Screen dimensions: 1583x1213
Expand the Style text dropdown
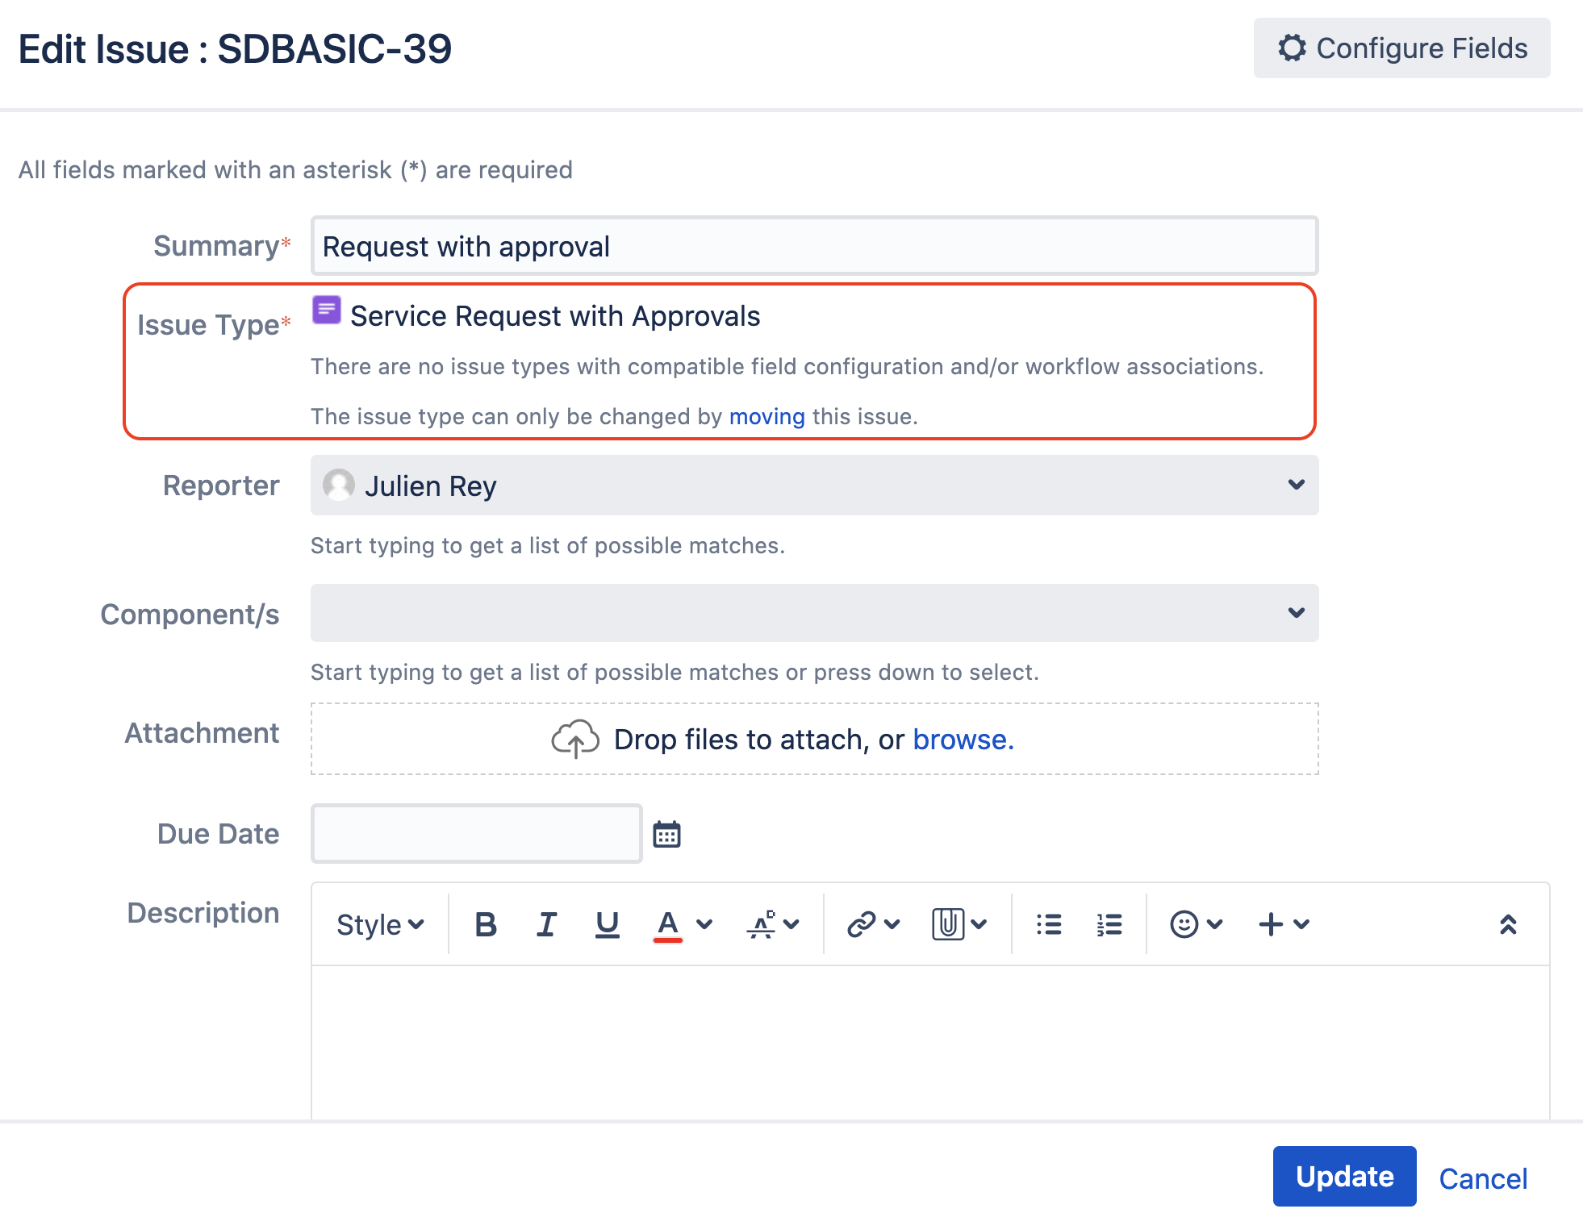click(x=380, y=924)
